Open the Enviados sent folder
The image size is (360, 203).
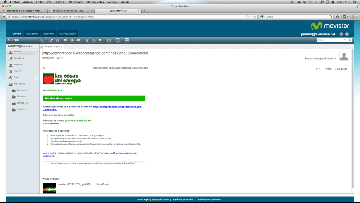pos(23,65)
